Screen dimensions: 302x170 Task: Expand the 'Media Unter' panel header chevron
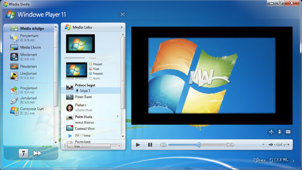[x=121, y=27]
